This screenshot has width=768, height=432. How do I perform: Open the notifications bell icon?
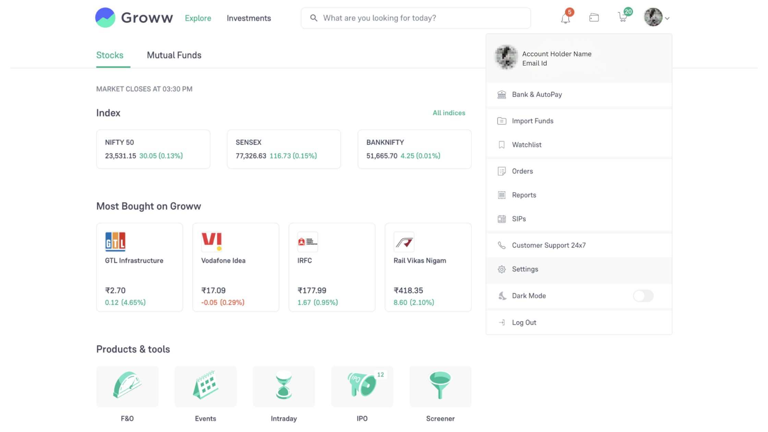[565, 19]
